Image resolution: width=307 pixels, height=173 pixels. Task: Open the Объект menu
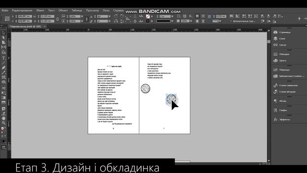click(x=63, y=11)
